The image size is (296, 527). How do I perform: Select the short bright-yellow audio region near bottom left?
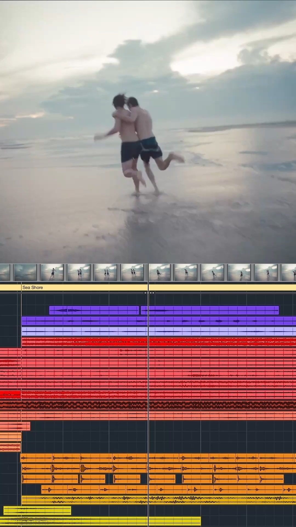37,511
